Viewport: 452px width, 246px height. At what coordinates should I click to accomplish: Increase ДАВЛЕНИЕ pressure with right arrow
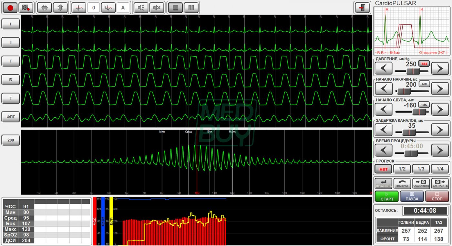(440, 68)
